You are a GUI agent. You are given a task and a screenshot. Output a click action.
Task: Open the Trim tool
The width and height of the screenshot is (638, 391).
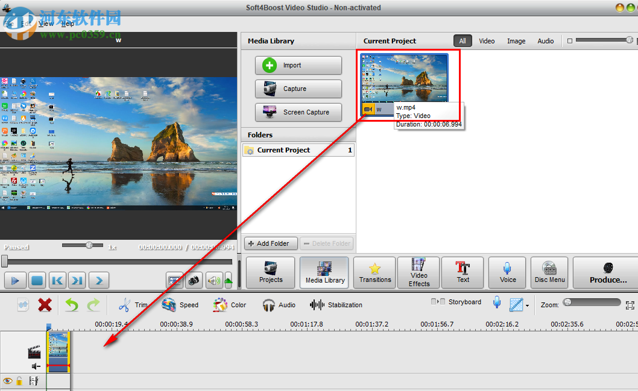point(133,305)
